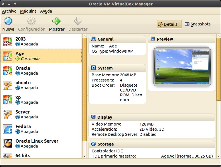The image size is (221, 167).
Task: Click the Mostrar green arrow icon
Action: pos(56,21)
